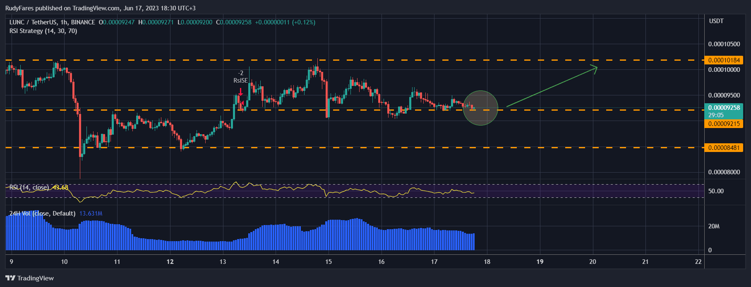Click the 0.00010500 price axis tick
Image resolution: width=751 pixels, height=287 pixels.
pos(724,44)
